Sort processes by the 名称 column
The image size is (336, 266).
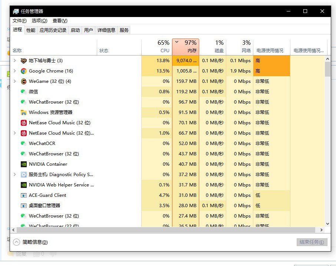click(53, 47)
